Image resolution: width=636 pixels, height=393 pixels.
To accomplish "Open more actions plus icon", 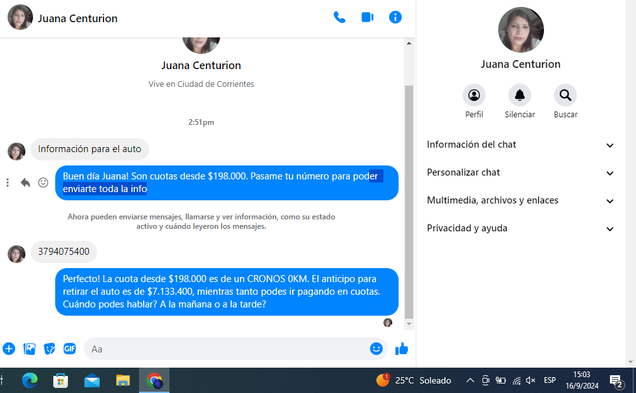I will click(9, 349).
